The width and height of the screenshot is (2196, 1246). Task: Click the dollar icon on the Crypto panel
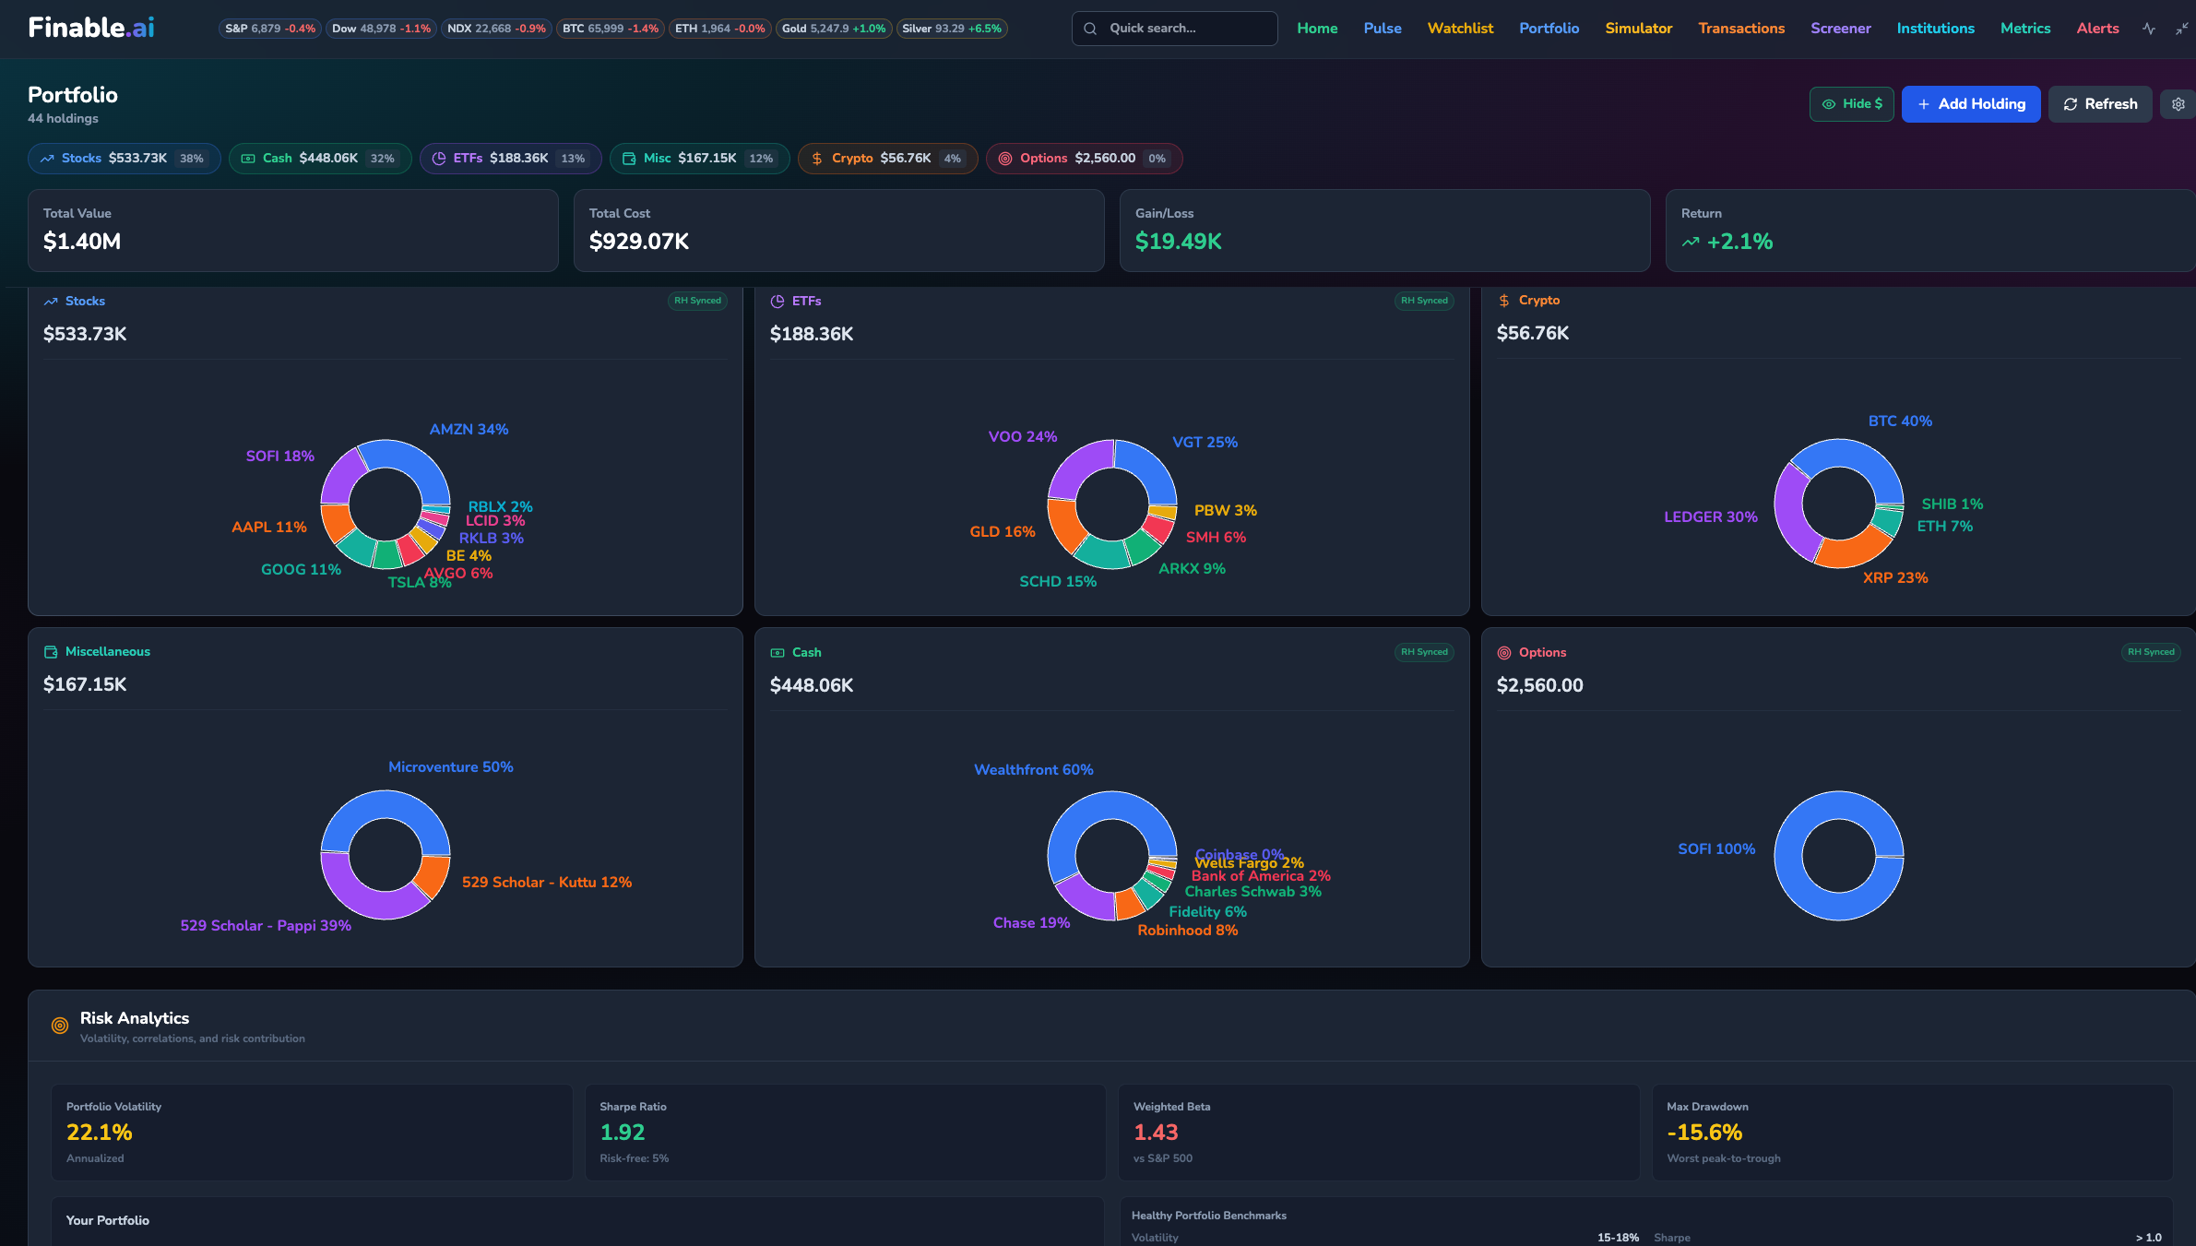coord(1504,300)
